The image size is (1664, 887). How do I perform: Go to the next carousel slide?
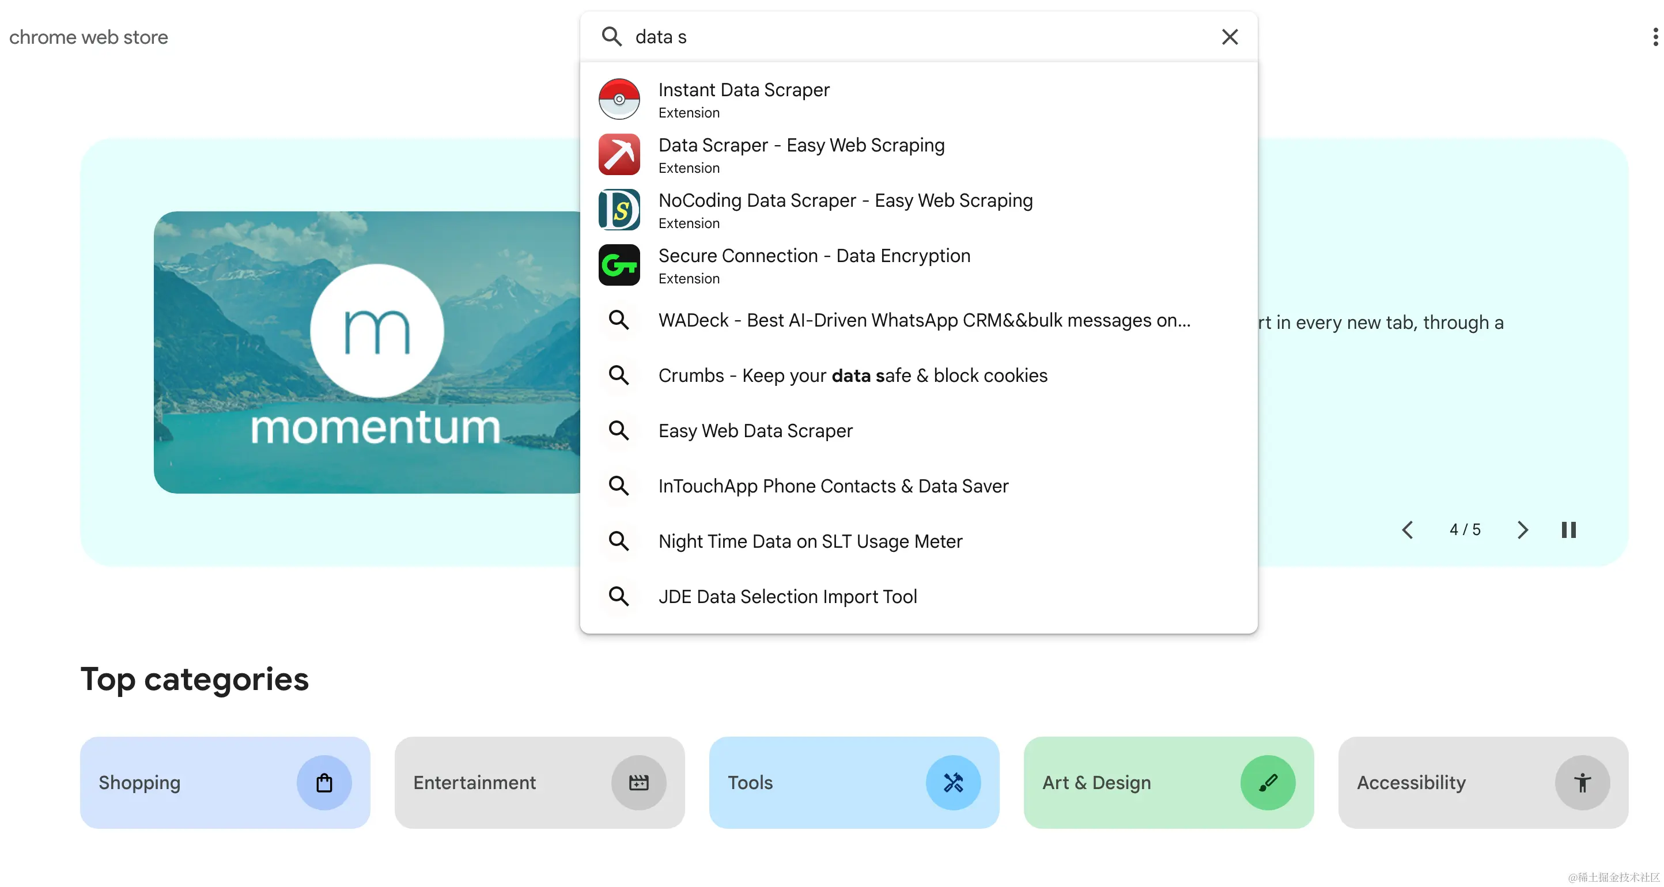[1522, 529]
